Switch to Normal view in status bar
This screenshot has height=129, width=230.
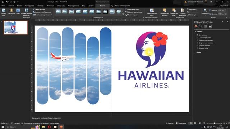(190, 123)
